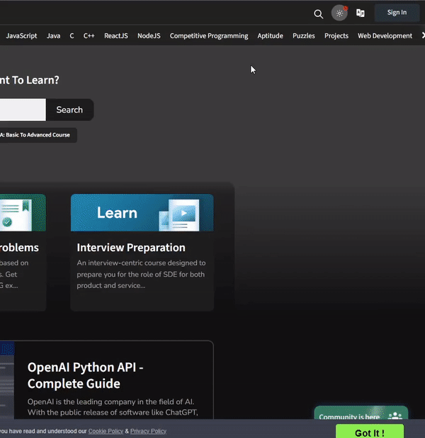Toggle the light/dark theme switch
The height and width of the screenshot is (438, 425).
340,13
